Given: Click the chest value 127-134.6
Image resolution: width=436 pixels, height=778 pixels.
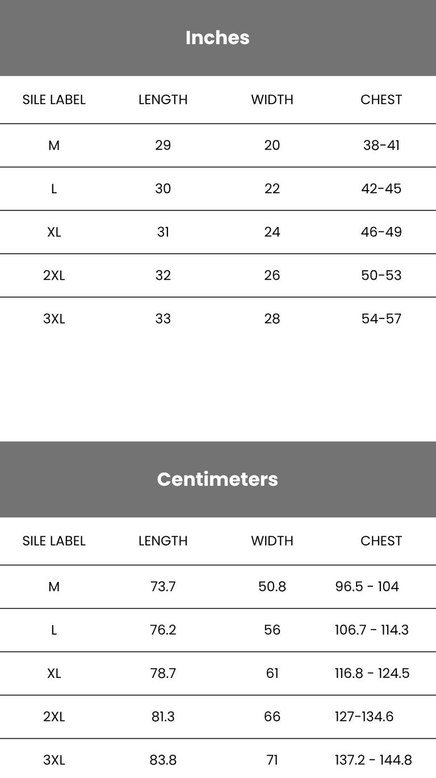Looking at the screenshot, I should point(364,717).
